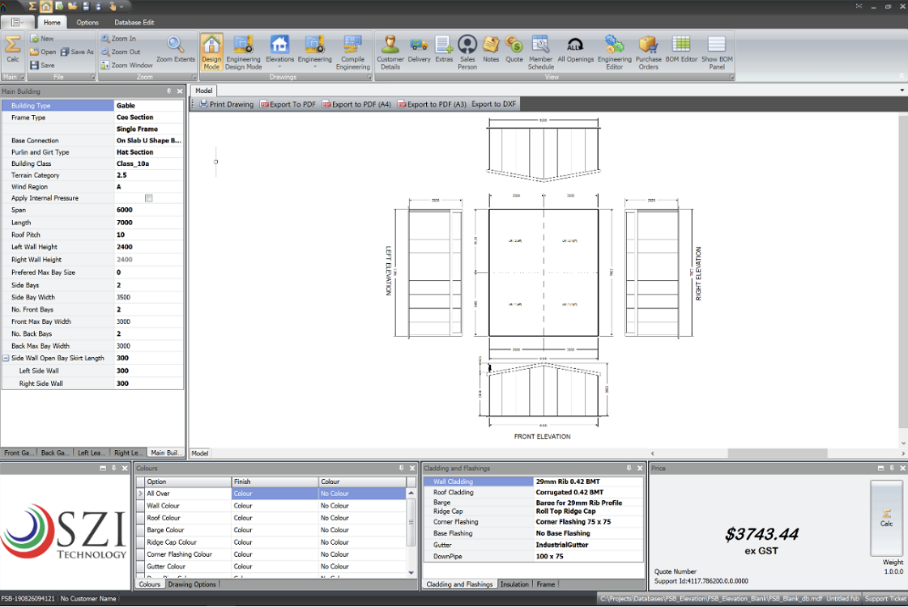This screenshot has width=908, height=607.
Task: Edit the Roof Pitch value 10
Action: tap(148, 235)
